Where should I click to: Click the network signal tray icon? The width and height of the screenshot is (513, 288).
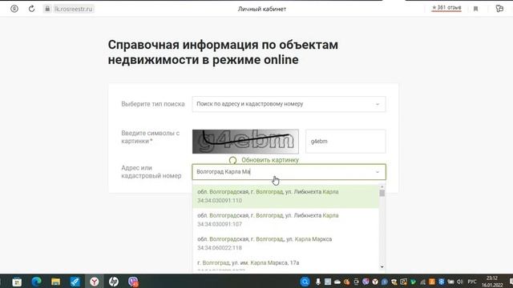(x=422, y=282)
